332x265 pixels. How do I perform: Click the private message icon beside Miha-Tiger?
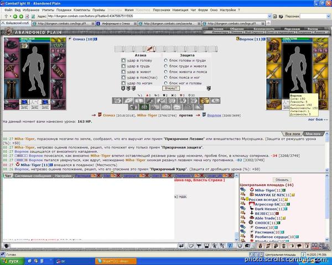click(x=243, y=190)
